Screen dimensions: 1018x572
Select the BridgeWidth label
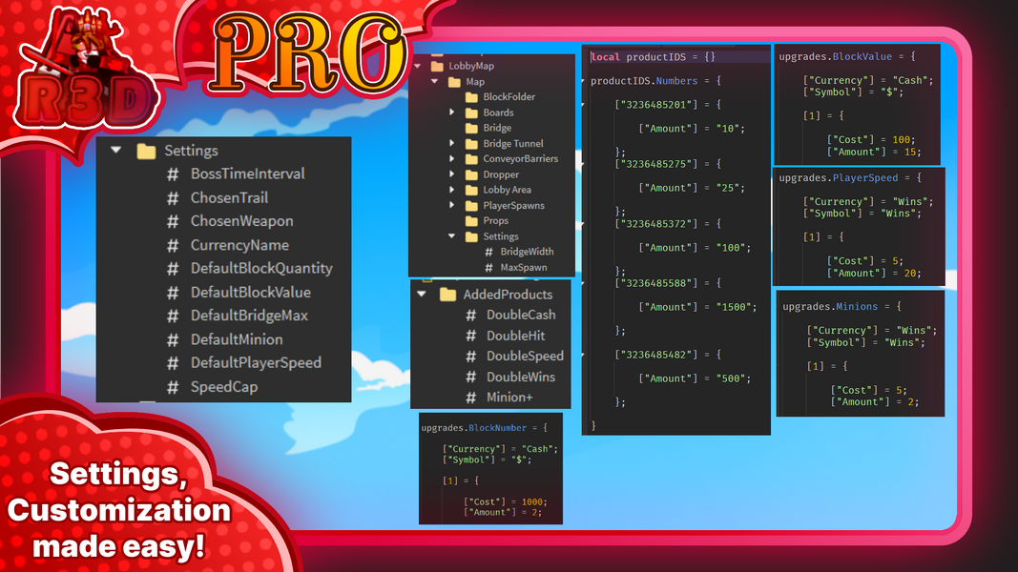pyautogui.click(x=528, y=252)
